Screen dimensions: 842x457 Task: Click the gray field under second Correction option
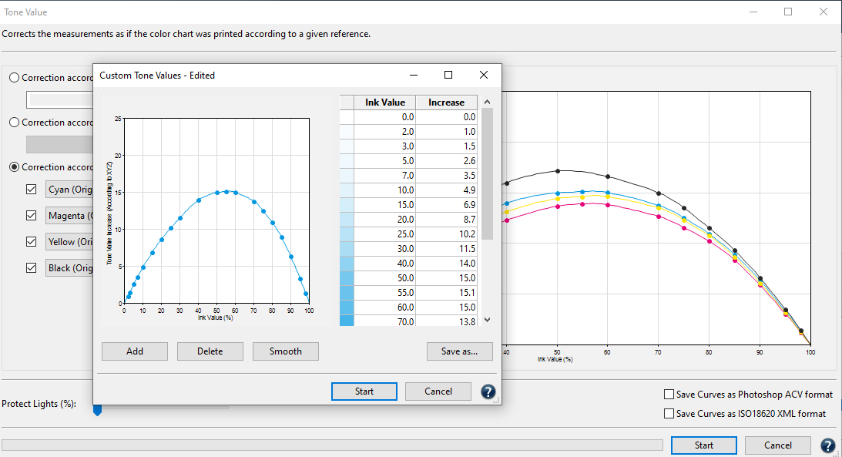(x=59, y=144)
